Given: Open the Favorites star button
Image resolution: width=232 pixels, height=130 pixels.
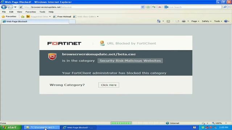Looking at the screenshot, I should point(9,17).
